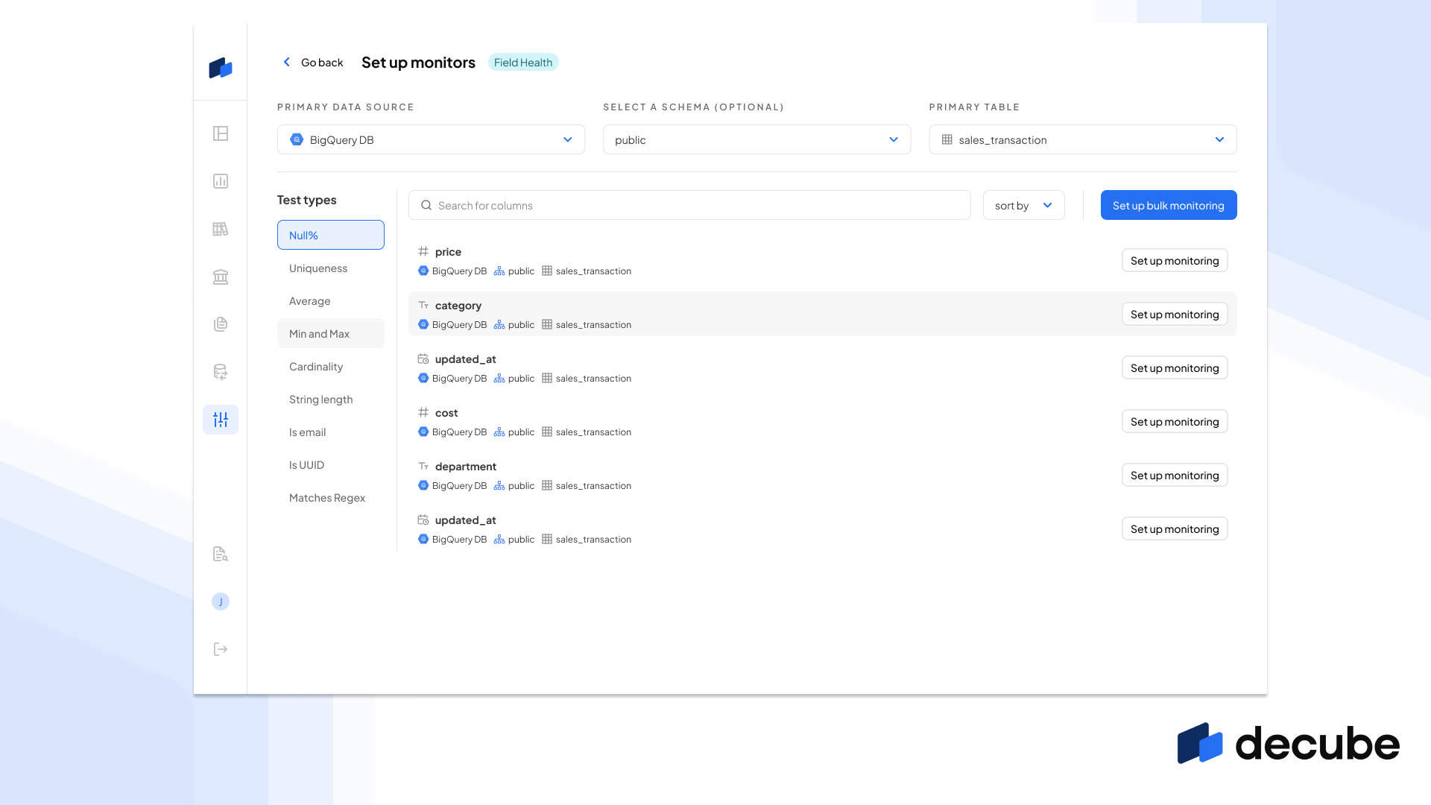The image size is (1431, 805).
Task: Set up monitoring for cost column
Action: 1175,421
